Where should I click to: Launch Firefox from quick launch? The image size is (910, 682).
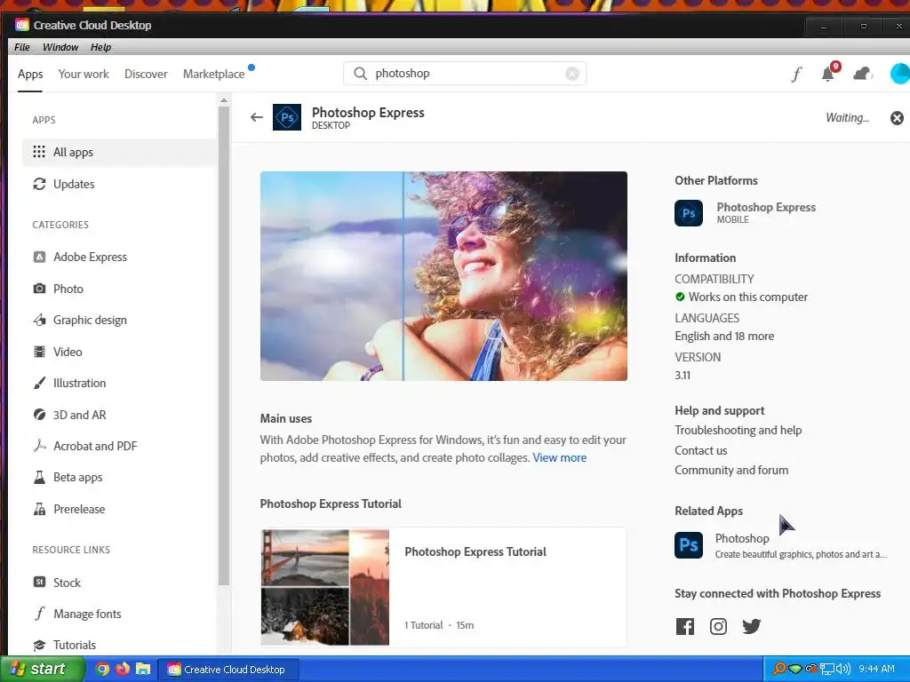[123, 669]
